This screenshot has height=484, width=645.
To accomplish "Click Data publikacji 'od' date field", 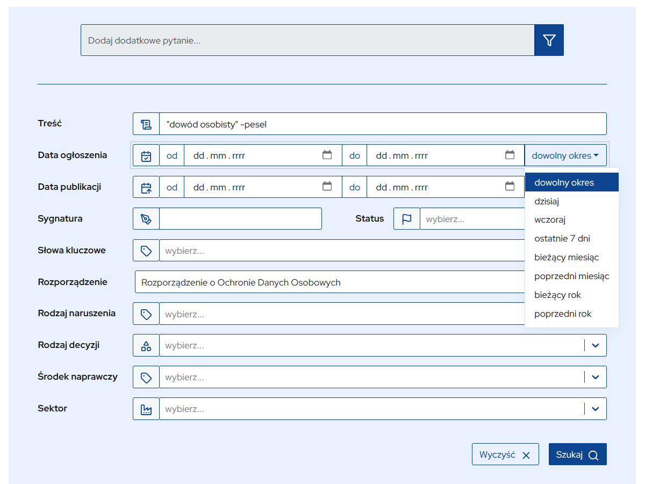I will tap(263, 188).
